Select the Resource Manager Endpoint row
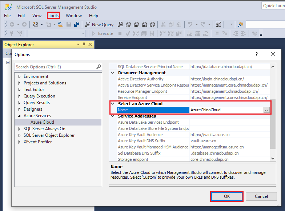Screen dimensions: 285x211 (193, 91)
